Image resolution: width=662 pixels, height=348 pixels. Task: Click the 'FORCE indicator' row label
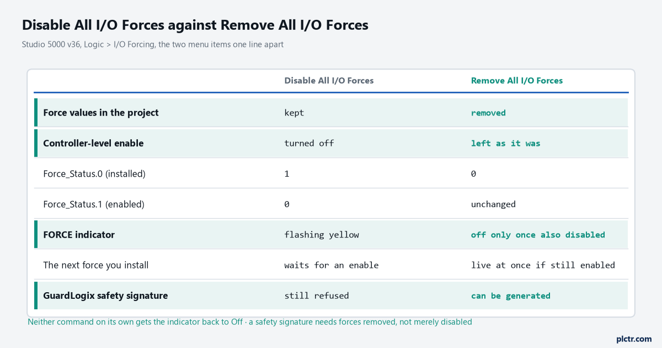point(79,235)
